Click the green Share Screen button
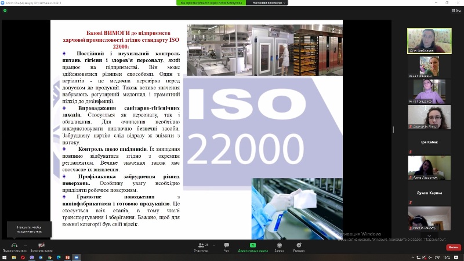This screenshot has width=464, height=261. click(x=253, y=247)
